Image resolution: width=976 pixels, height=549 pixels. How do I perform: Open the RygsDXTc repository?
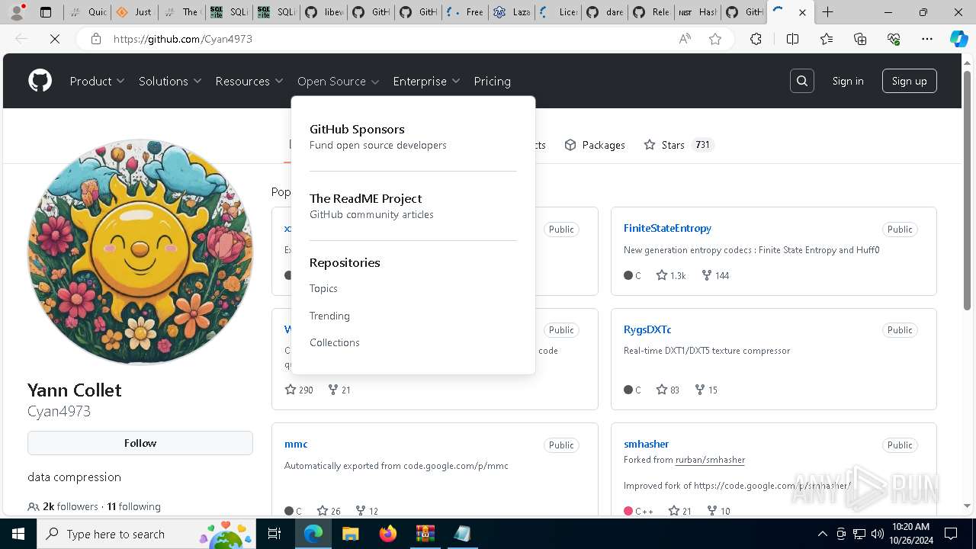tap(647, 329)
